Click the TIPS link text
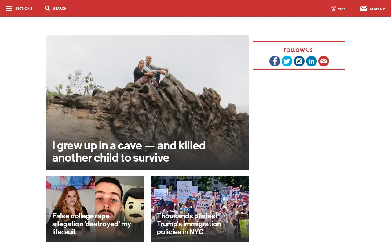Image resolution: width=391 pixels, height=244 pixels. (x=342, y=9)
